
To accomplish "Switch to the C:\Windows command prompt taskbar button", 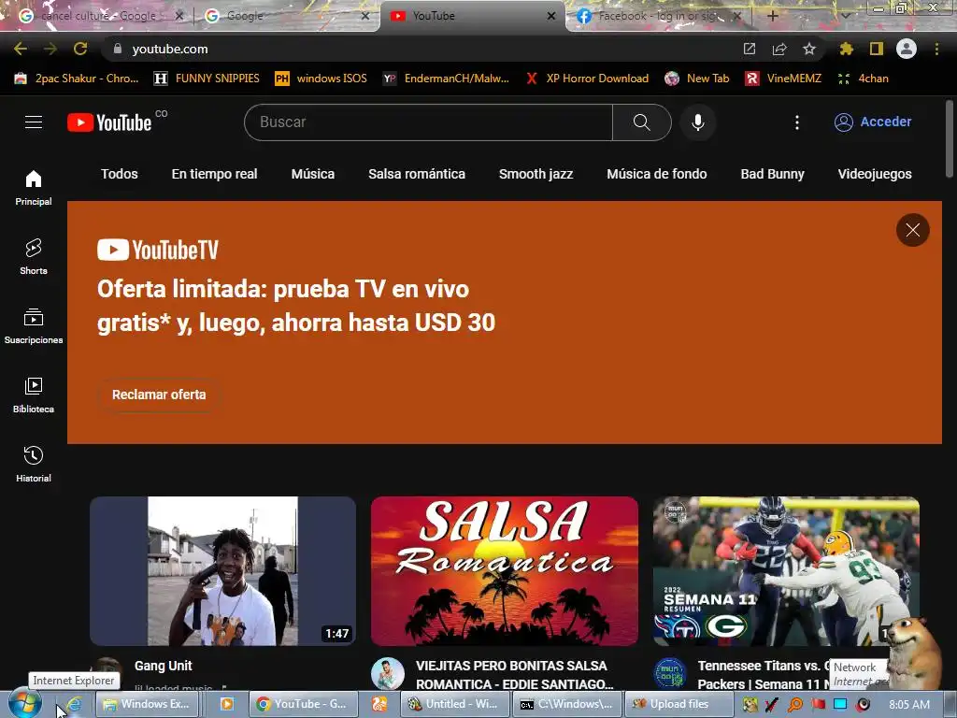I will 566,704.
